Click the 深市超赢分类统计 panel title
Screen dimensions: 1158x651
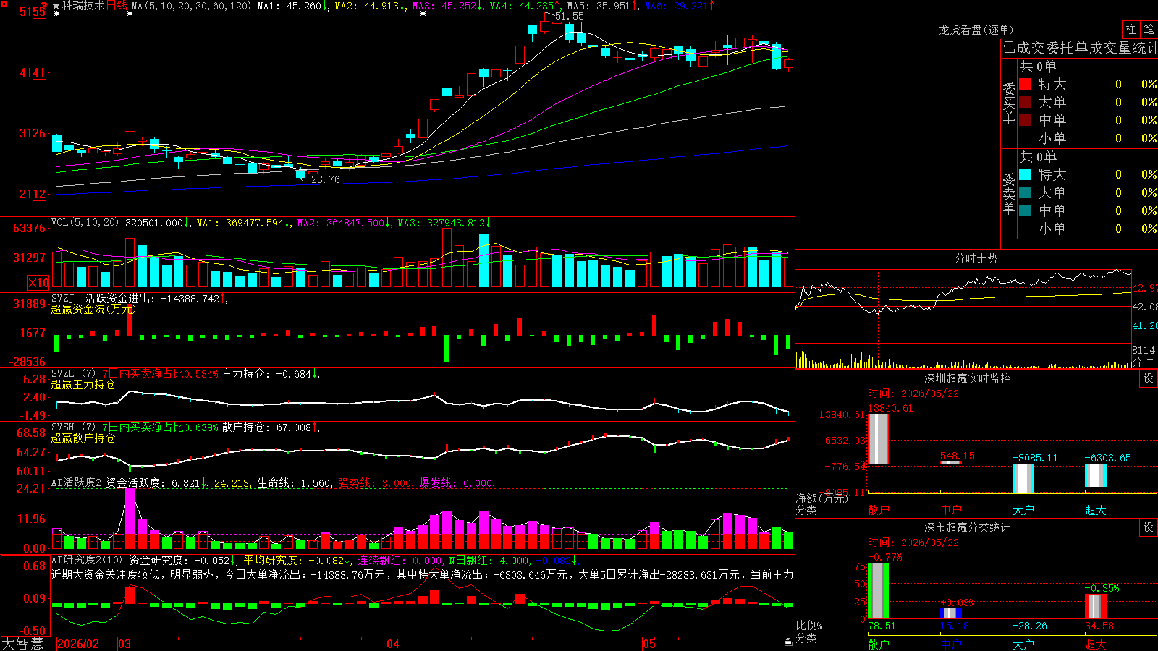(967, 527)
